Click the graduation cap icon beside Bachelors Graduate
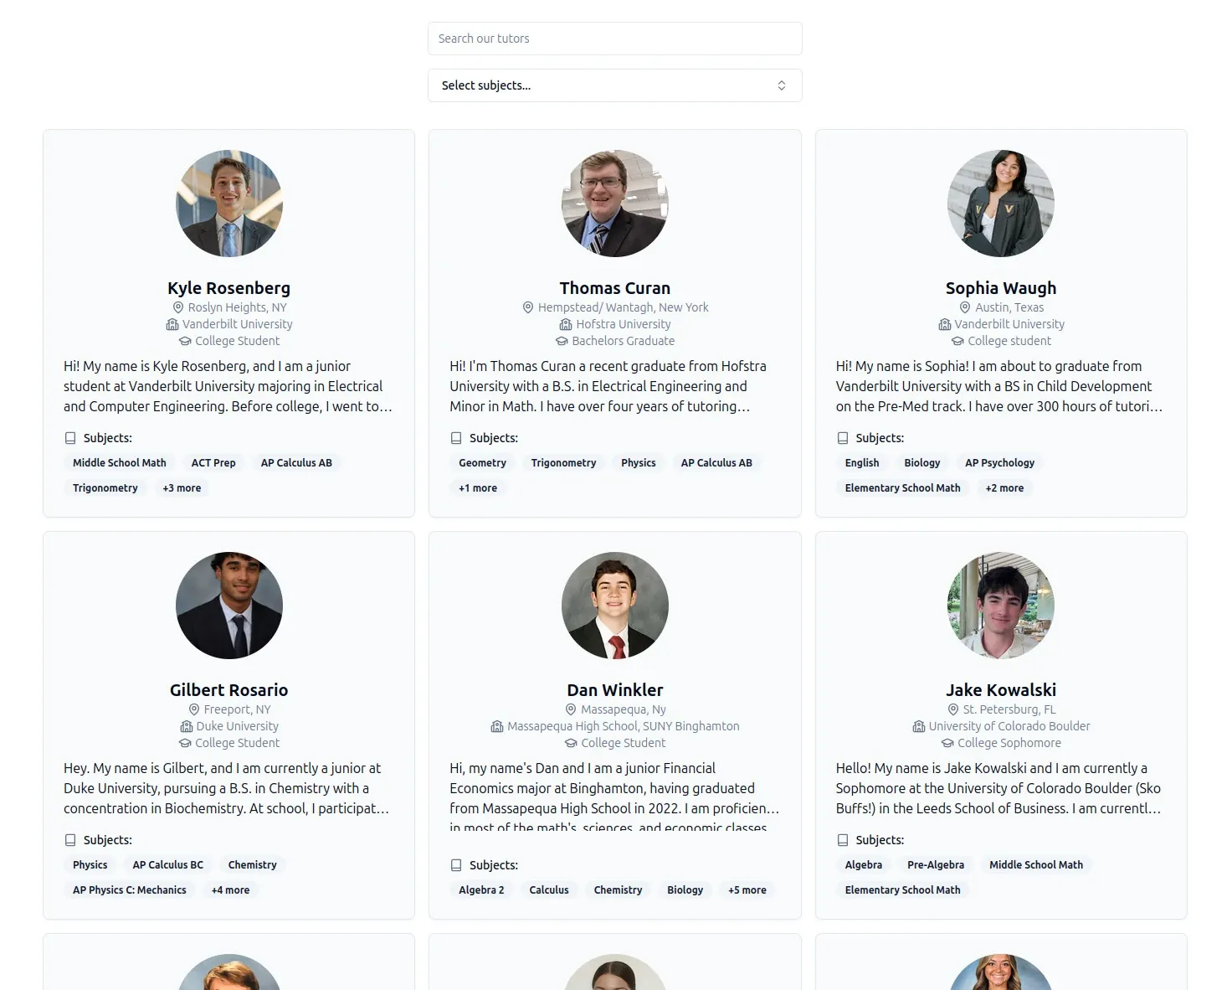Viewport: 1232px width, 990px height. [x=562, y=341]
